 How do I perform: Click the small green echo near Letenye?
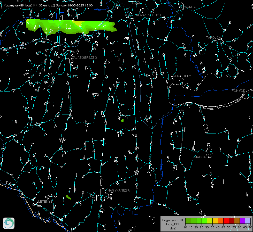tap(68, 197)
